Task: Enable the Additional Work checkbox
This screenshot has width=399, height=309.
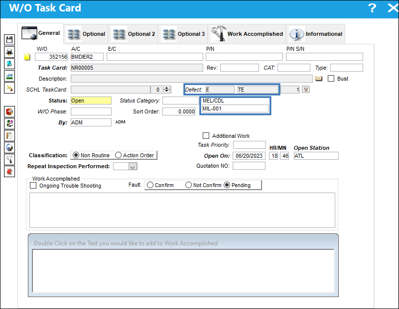Action: click(x=206, y=136)
